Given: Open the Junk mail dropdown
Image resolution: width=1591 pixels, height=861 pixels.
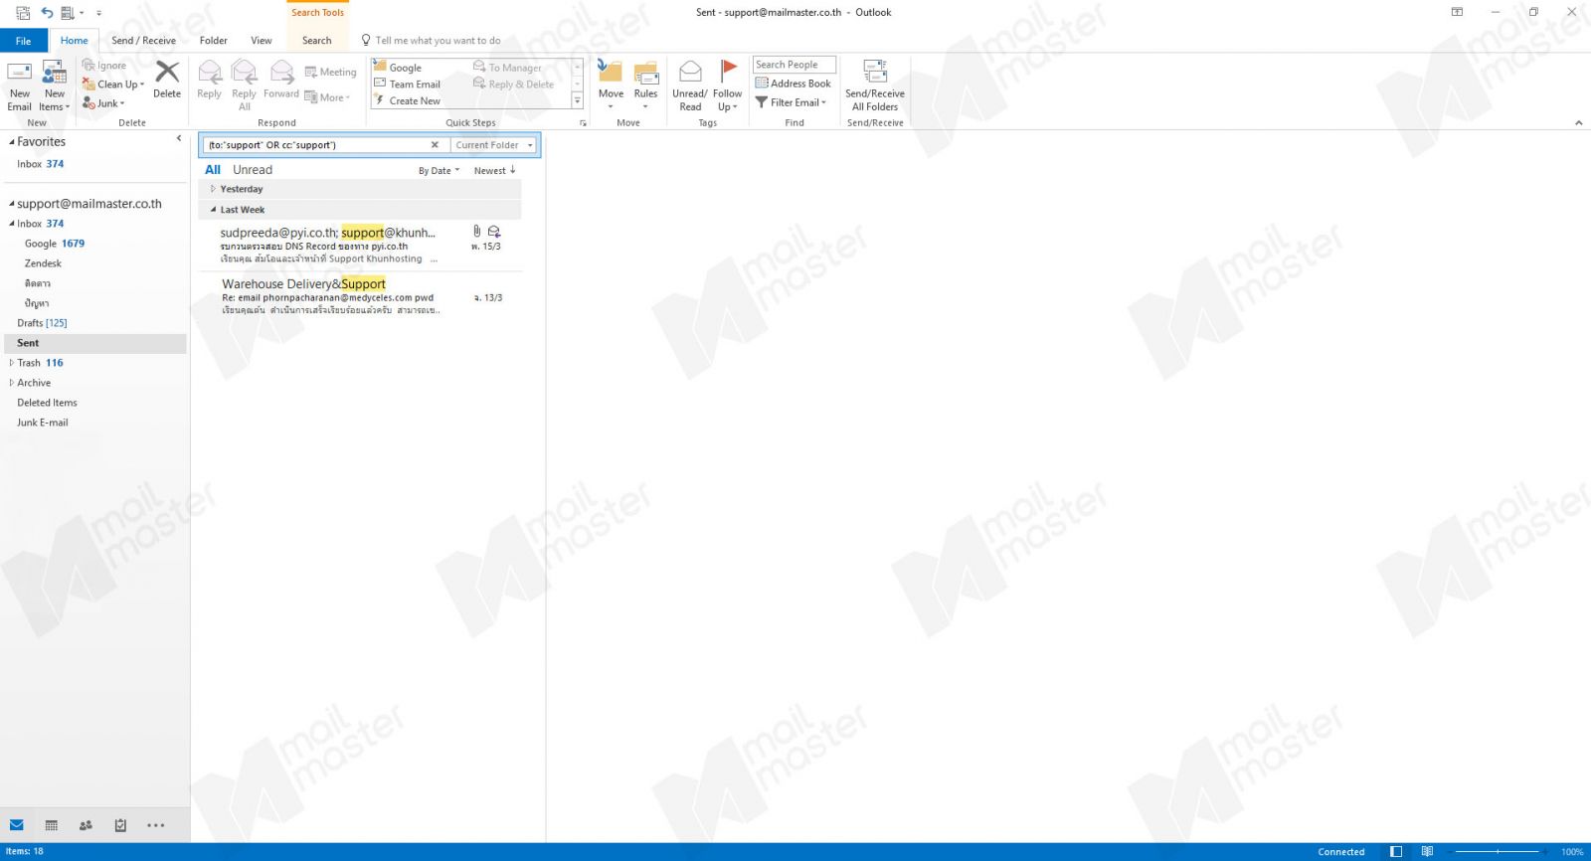Looking at the screenshot, I should 103,103.
